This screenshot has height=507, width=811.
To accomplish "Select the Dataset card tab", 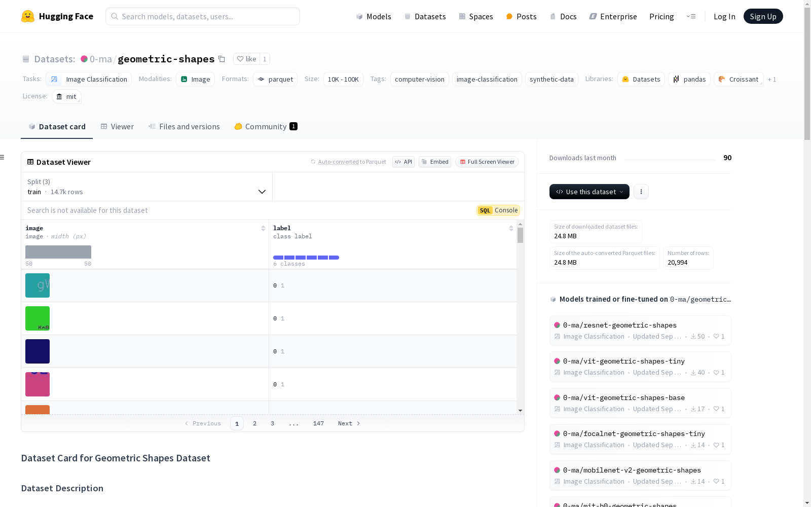I will (57, 127).
